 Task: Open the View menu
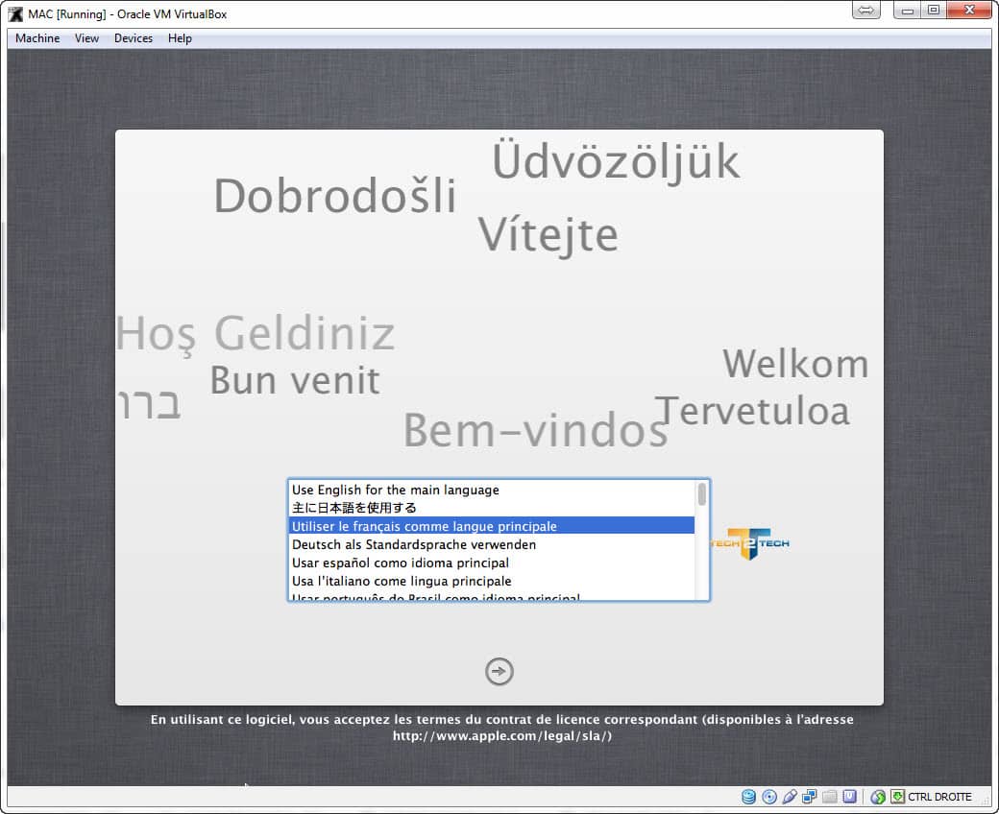click(x=86, y=38)
